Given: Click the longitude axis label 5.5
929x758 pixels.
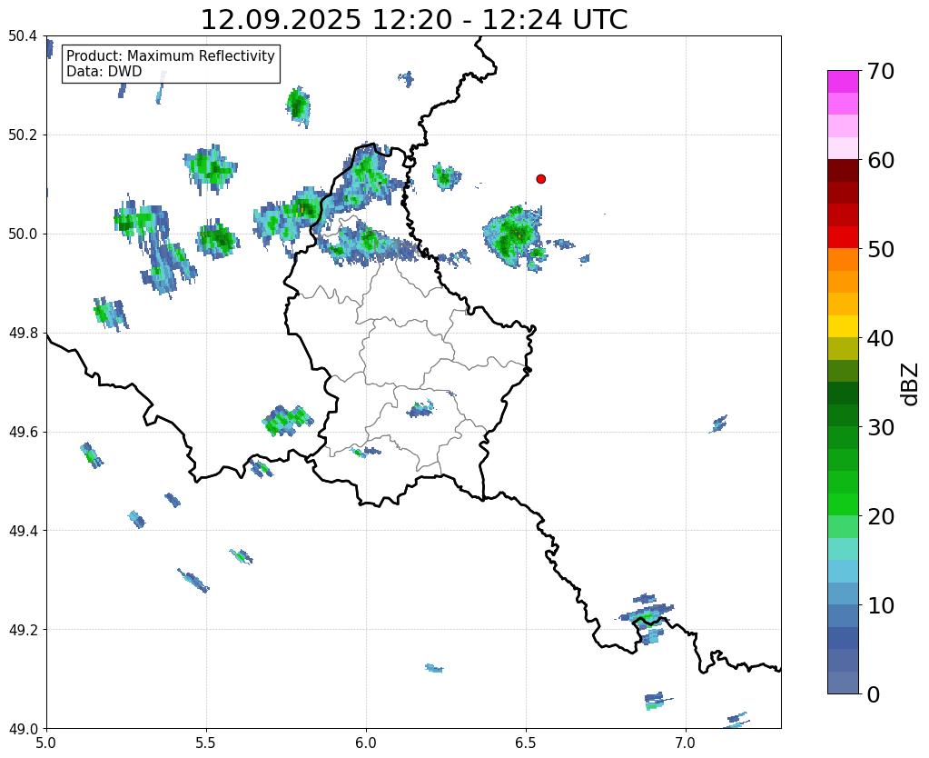Looking at the screenshot, I should (x=206, y=743).
